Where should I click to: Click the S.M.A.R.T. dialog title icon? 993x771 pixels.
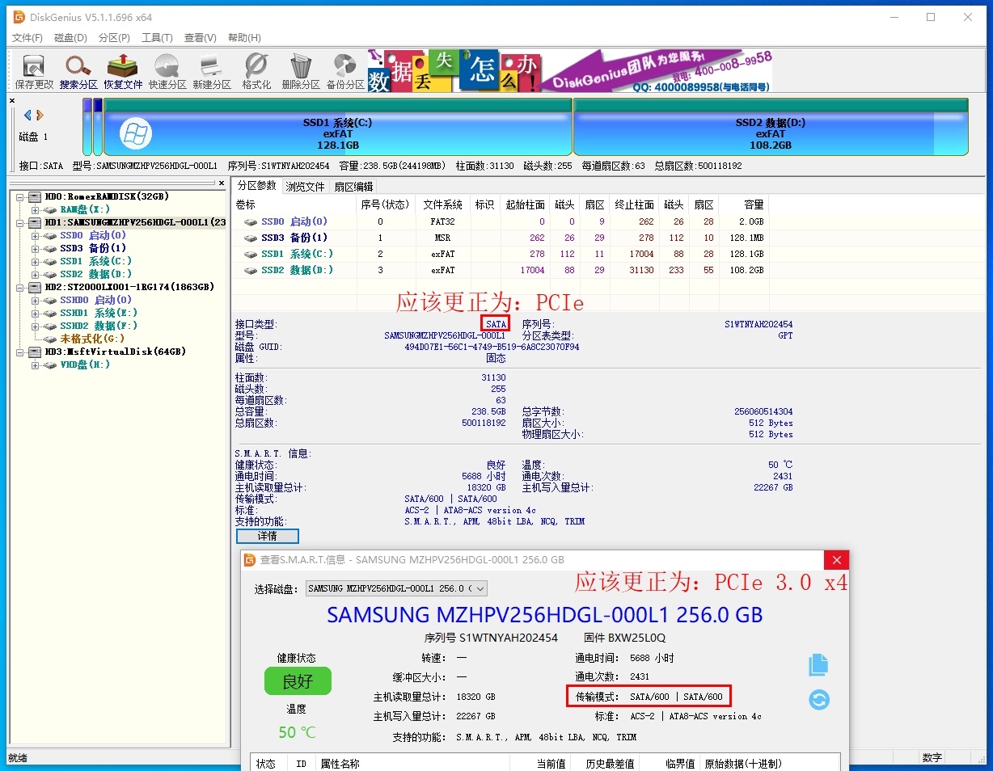[x=251, y=560]
